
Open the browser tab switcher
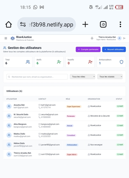pos(103,25)
